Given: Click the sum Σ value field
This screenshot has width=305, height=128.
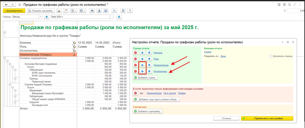Looking at the screenshot, I should pyautogui.click(x=296, y=11).
